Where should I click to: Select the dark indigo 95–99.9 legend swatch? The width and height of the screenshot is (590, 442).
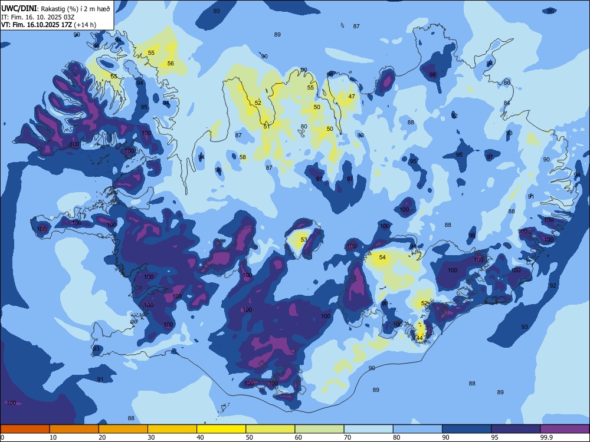pyautogui.click(x=516, y=429)
